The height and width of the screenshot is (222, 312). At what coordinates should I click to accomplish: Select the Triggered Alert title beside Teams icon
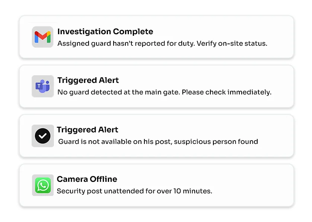tap(88, 80)
